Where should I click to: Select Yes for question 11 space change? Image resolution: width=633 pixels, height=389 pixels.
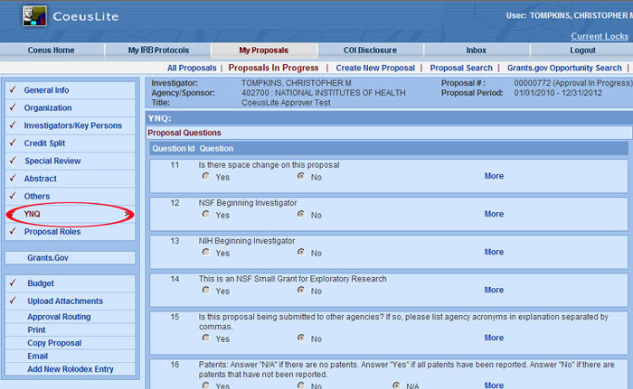207,177
